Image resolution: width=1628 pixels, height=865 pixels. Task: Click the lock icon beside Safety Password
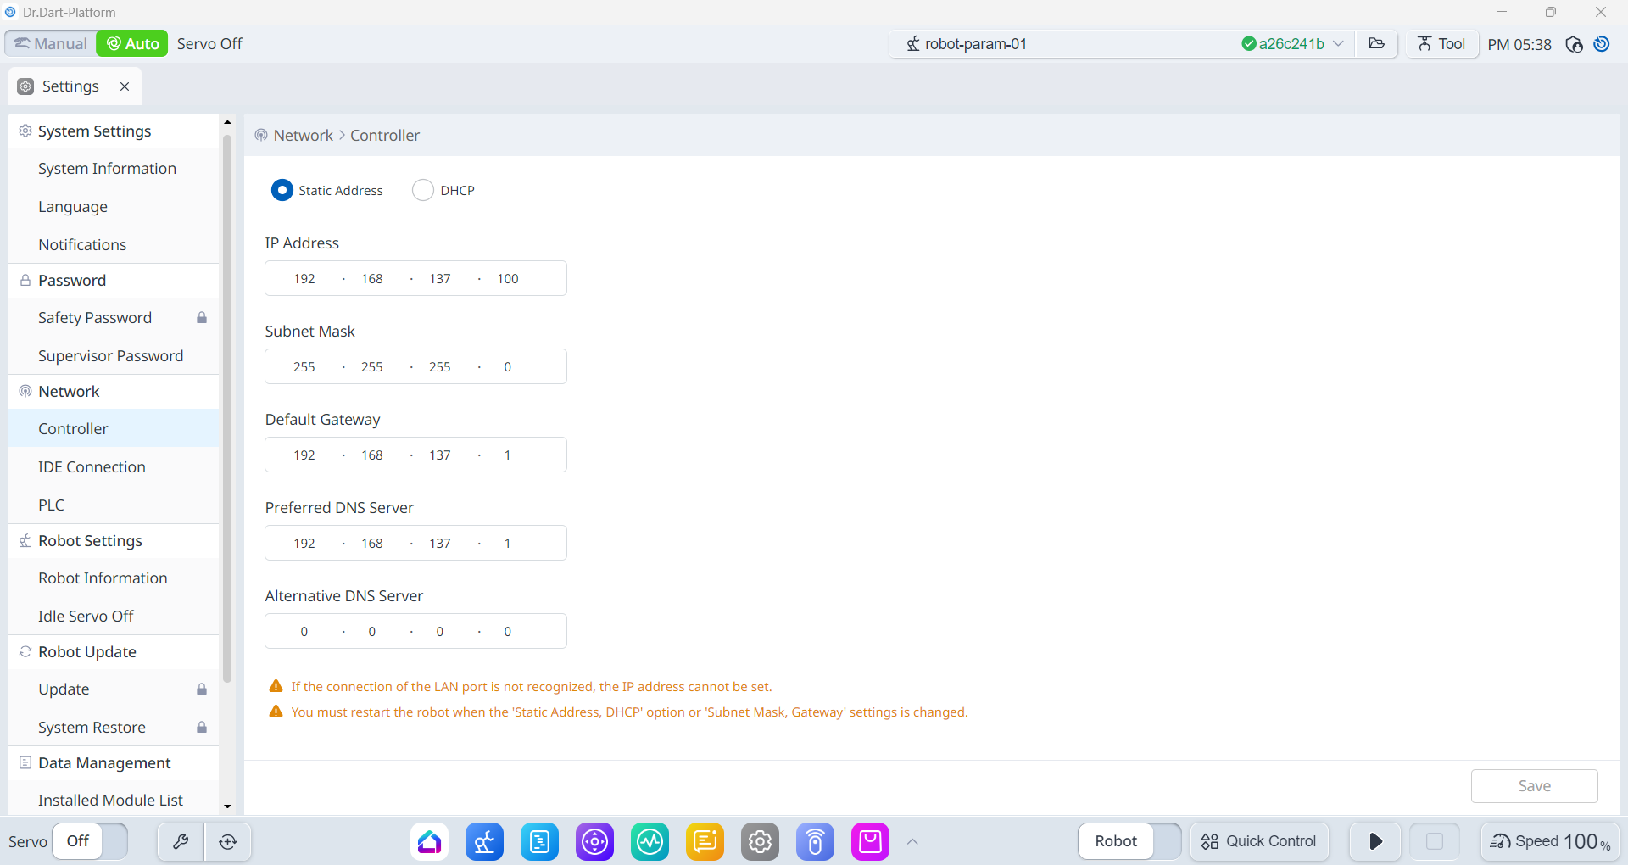[202, 318]
